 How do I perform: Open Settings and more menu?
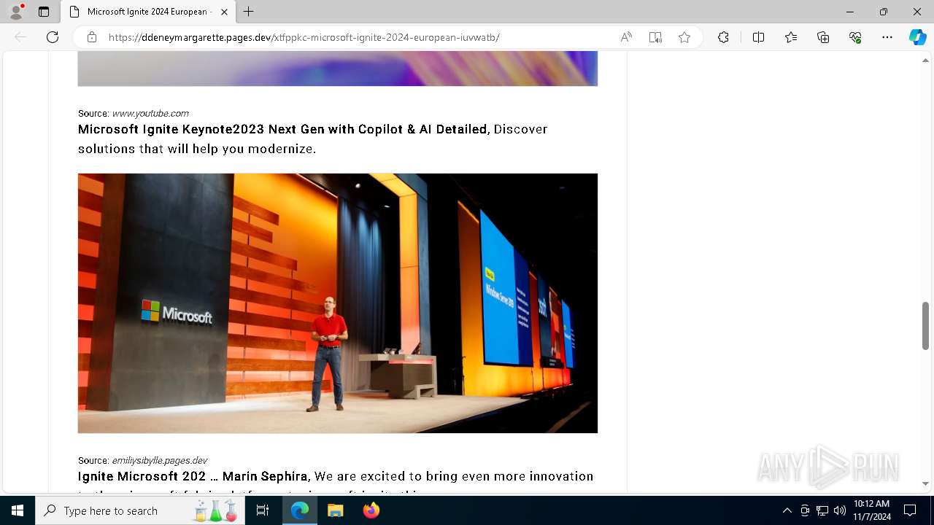point(887,37)
